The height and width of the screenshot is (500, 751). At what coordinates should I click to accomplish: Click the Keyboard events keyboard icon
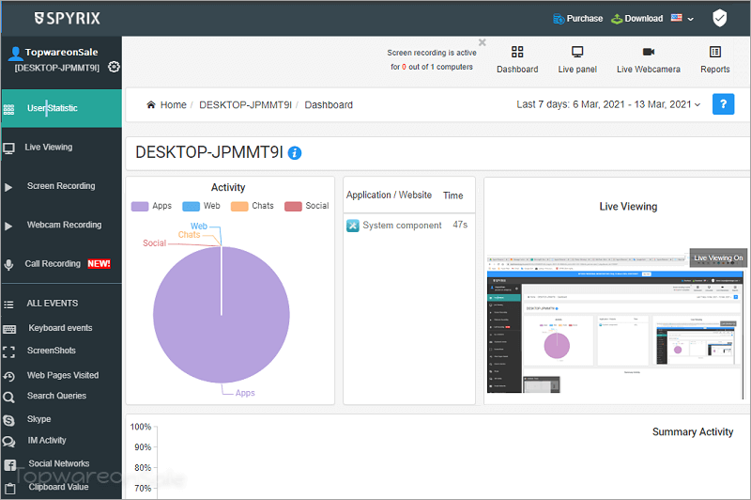[9, 329]
